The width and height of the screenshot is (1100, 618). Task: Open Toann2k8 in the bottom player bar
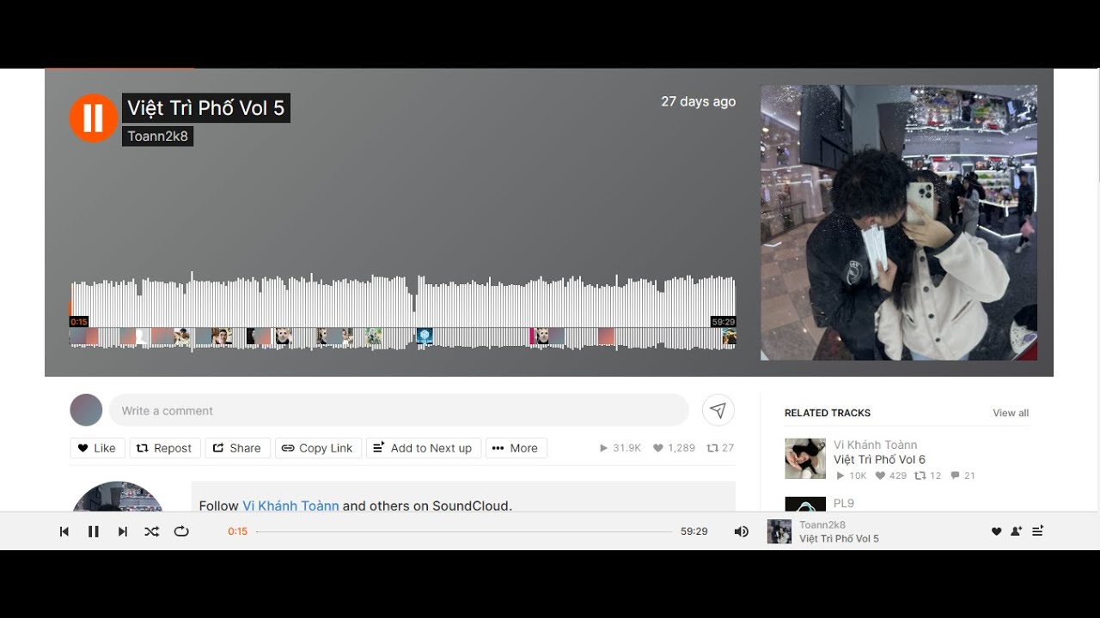(822, 525)
